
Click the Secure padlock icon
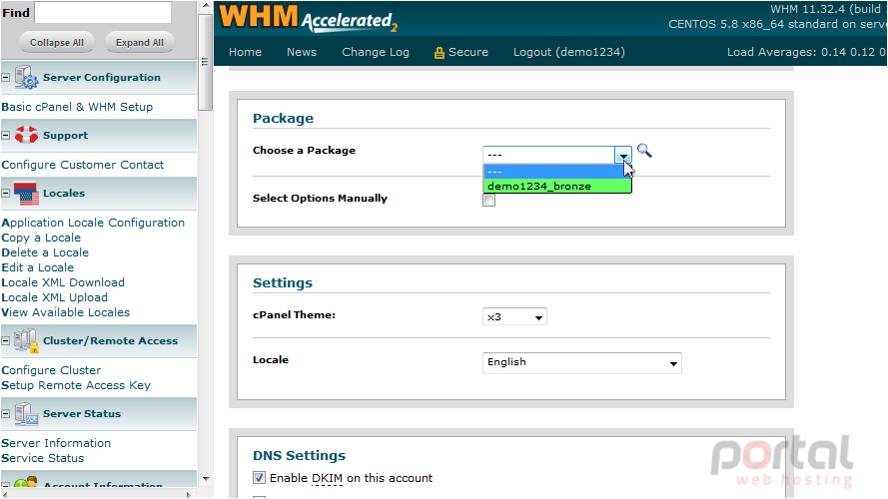[439, 53]
